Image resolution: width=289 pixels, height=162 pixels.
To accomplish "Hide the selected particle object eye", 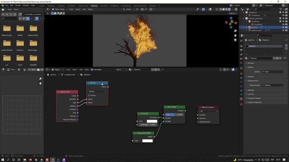I will [283, 27].
